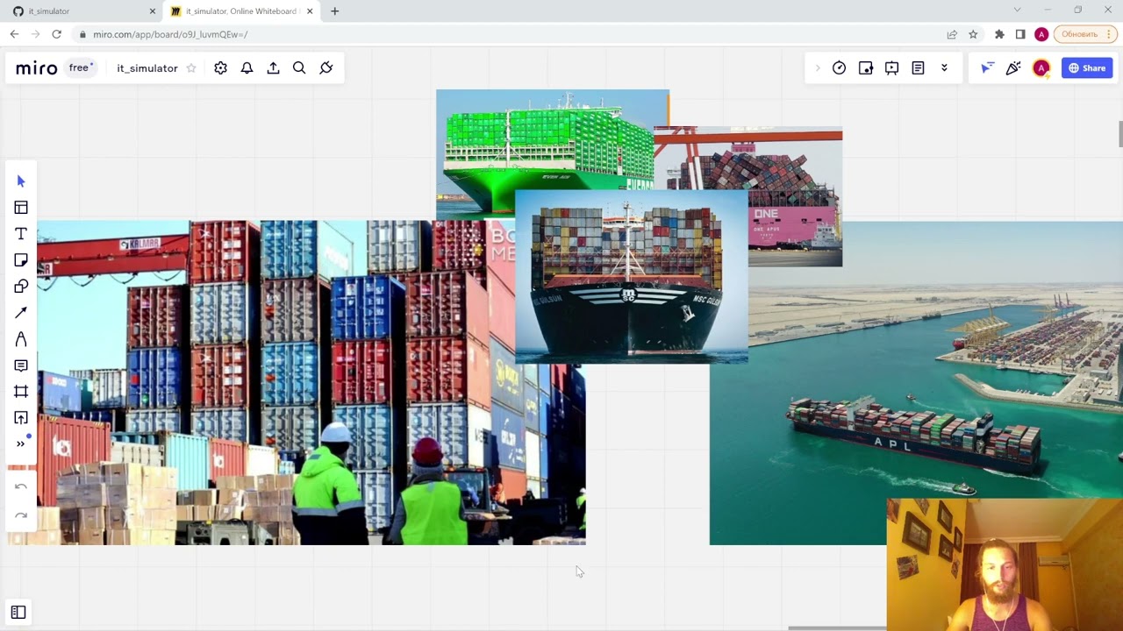
Task: Open notifications bell icon
Action: 247,68
